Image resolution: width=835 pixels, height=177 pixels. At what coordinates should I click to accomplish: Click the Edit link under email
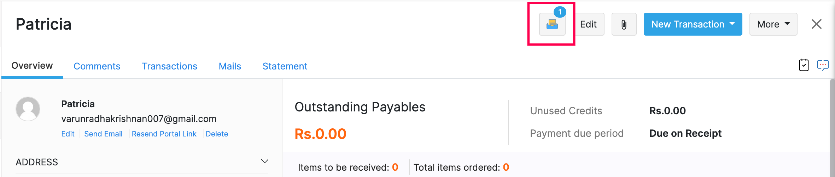coord(68,134)
